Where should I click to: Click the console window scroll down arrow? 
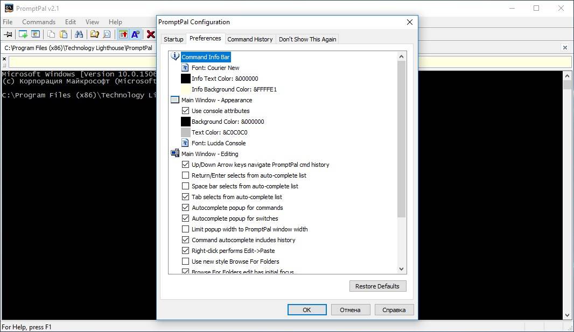tap(567, 315)
